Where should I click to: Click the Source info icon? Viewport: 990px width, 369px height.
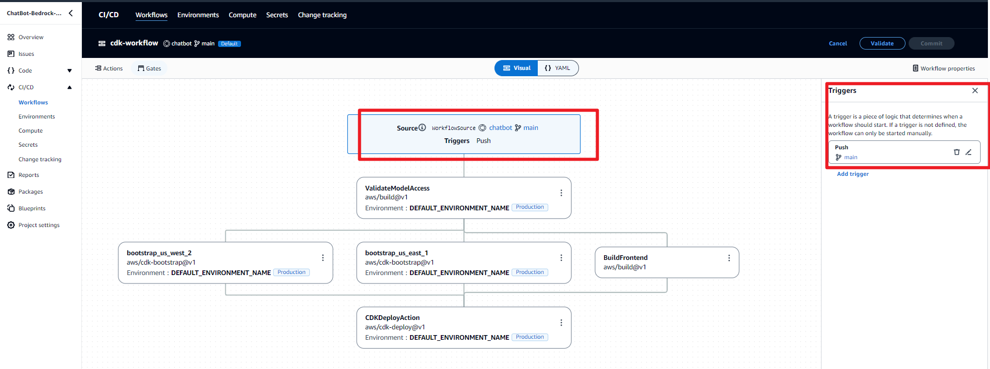tap(422, 127)
